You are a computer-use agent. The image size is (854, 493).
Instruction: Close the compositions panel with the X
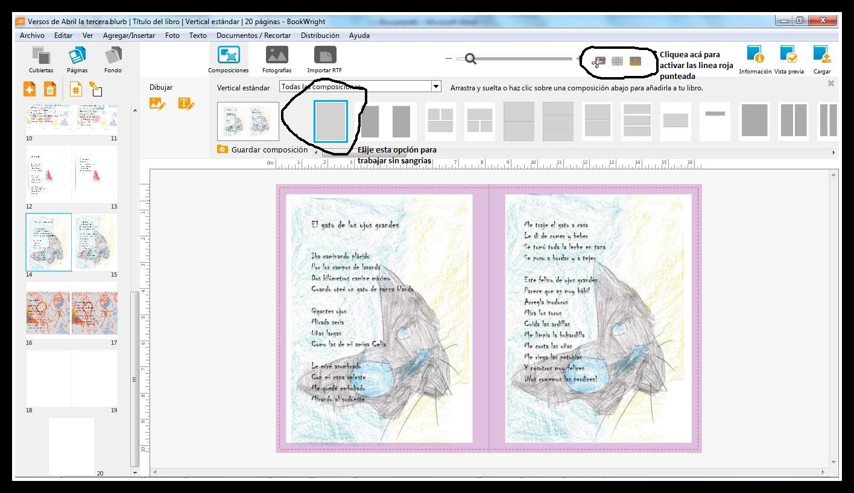pyautogui.click(x=830, y=83)
